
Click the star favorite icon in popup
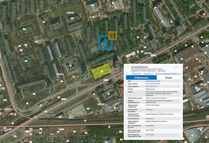tap(177, 67)
